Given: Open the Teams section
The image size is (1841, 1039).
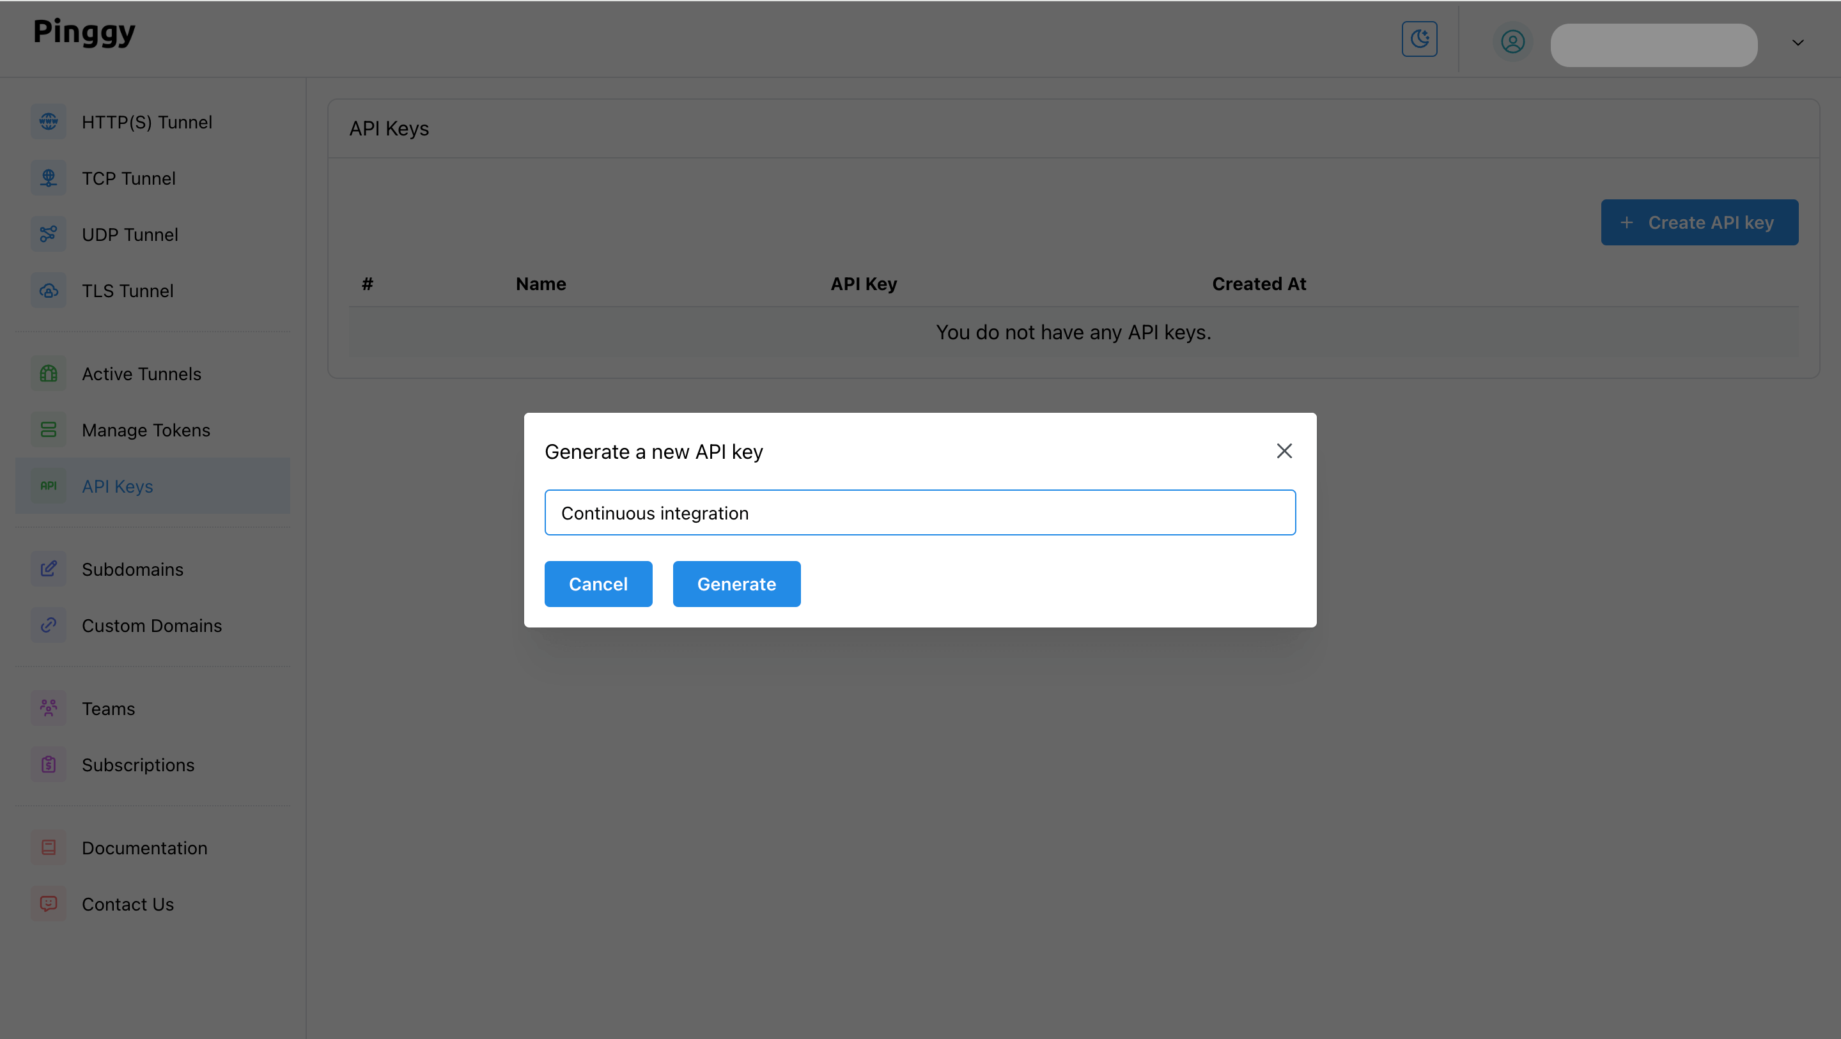Looking at the screenshot, I should click(109, 708).
